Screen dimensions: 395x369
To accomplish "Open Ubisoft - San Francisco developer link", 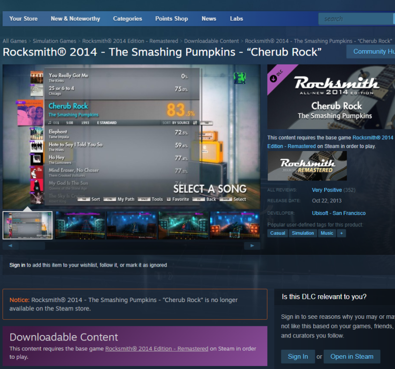I will (x=338, y=213).
